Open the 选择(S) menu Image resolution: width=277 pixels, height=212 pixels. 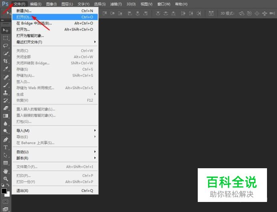coord(100,4)
